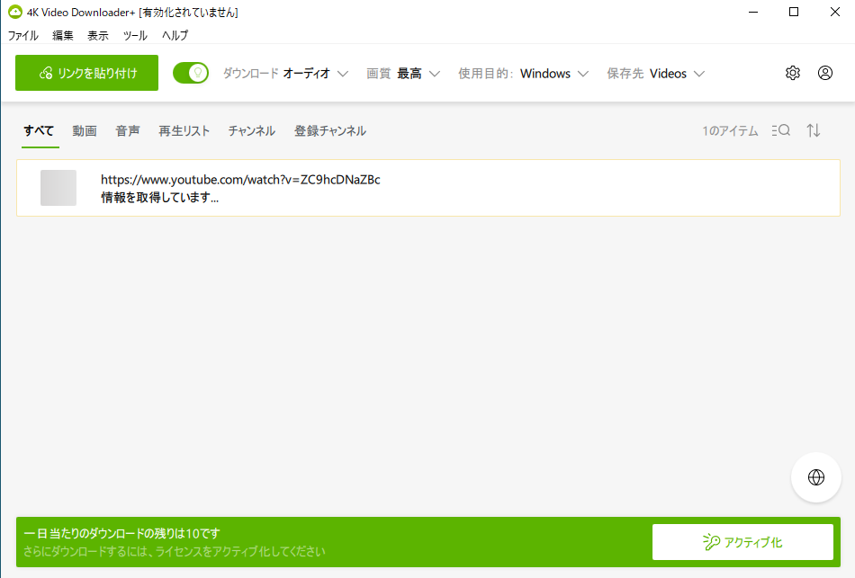Click the sort arrows icon
The width and height of the screenshot is (855, 578).
click(x=813, y=130)
